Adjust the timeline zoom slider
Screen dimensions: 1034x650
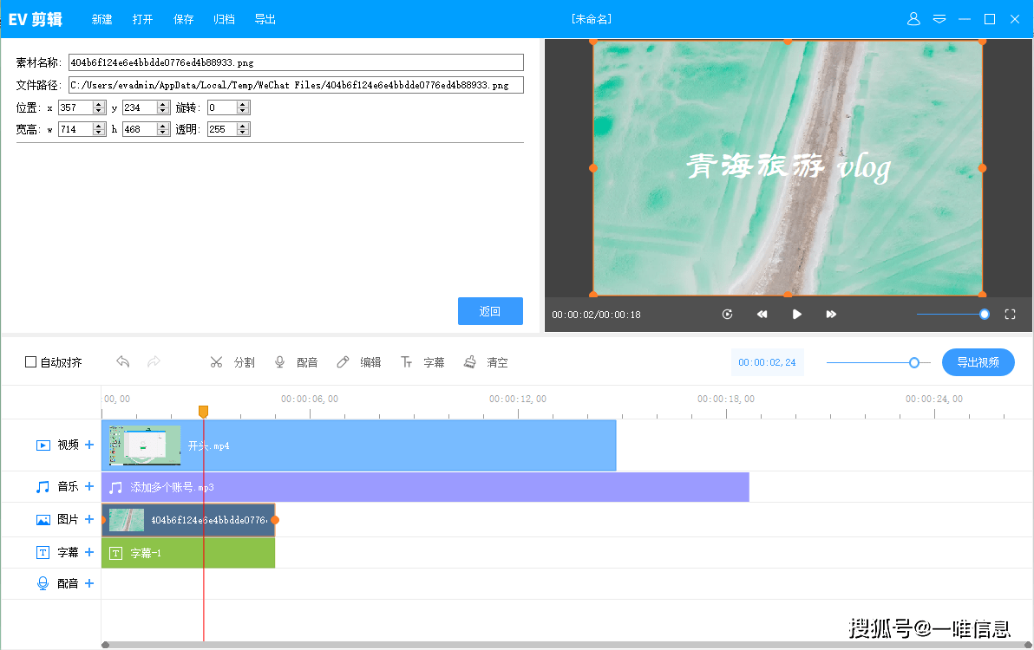(x=914, y=362)
